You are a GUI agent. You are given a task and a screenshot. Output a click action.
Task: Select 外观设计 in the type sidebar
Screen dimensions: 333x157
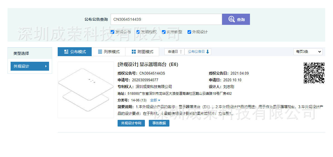pos(30,66)
